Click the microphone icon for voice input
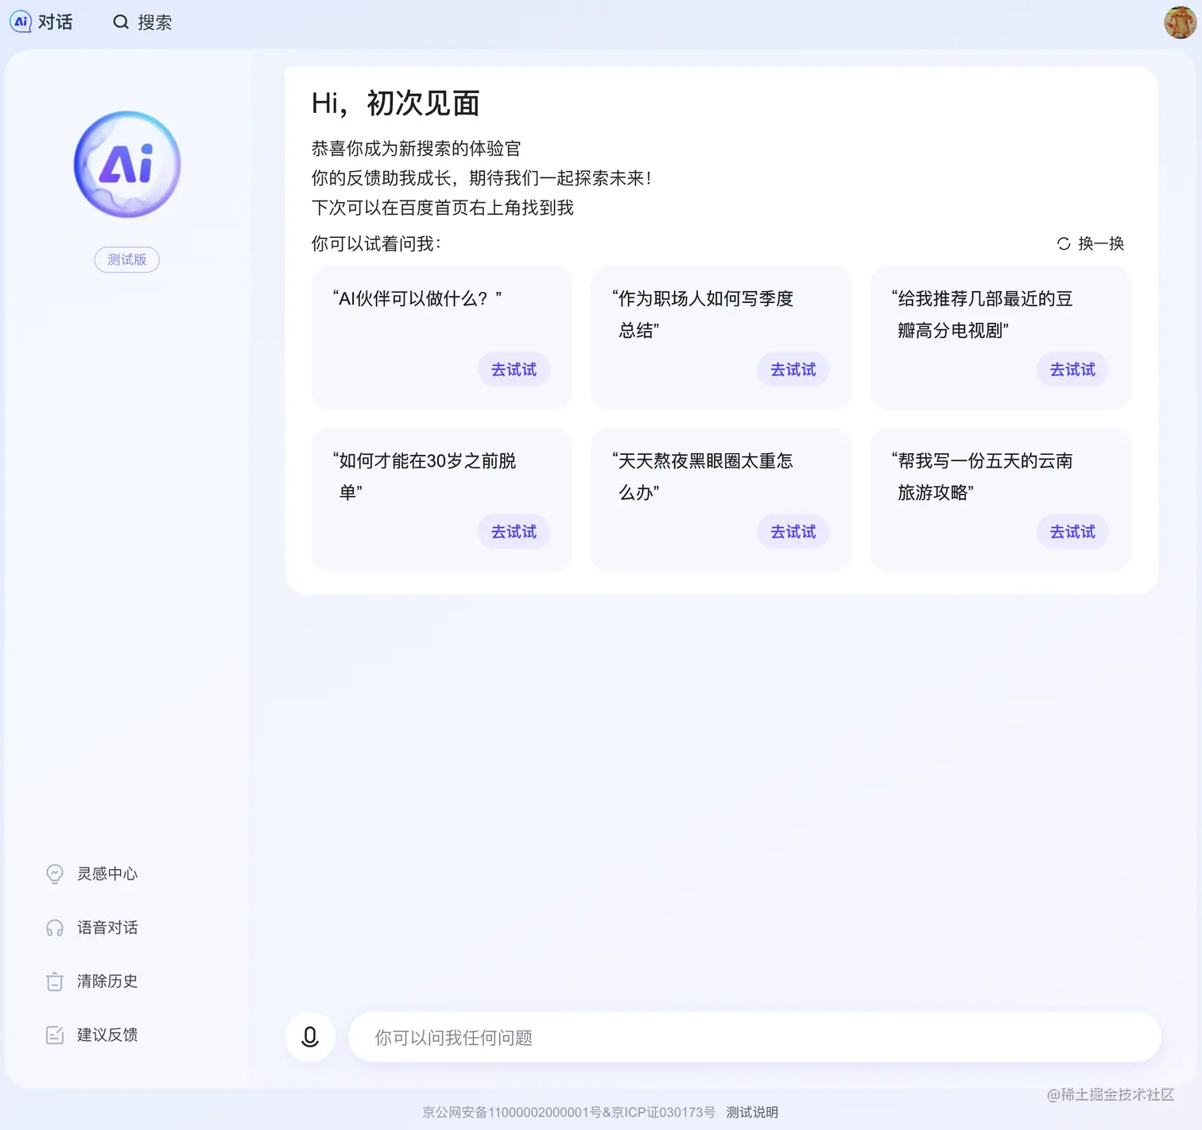The width and height of the screenshot is (1202, 1130). pos(310,1037)
